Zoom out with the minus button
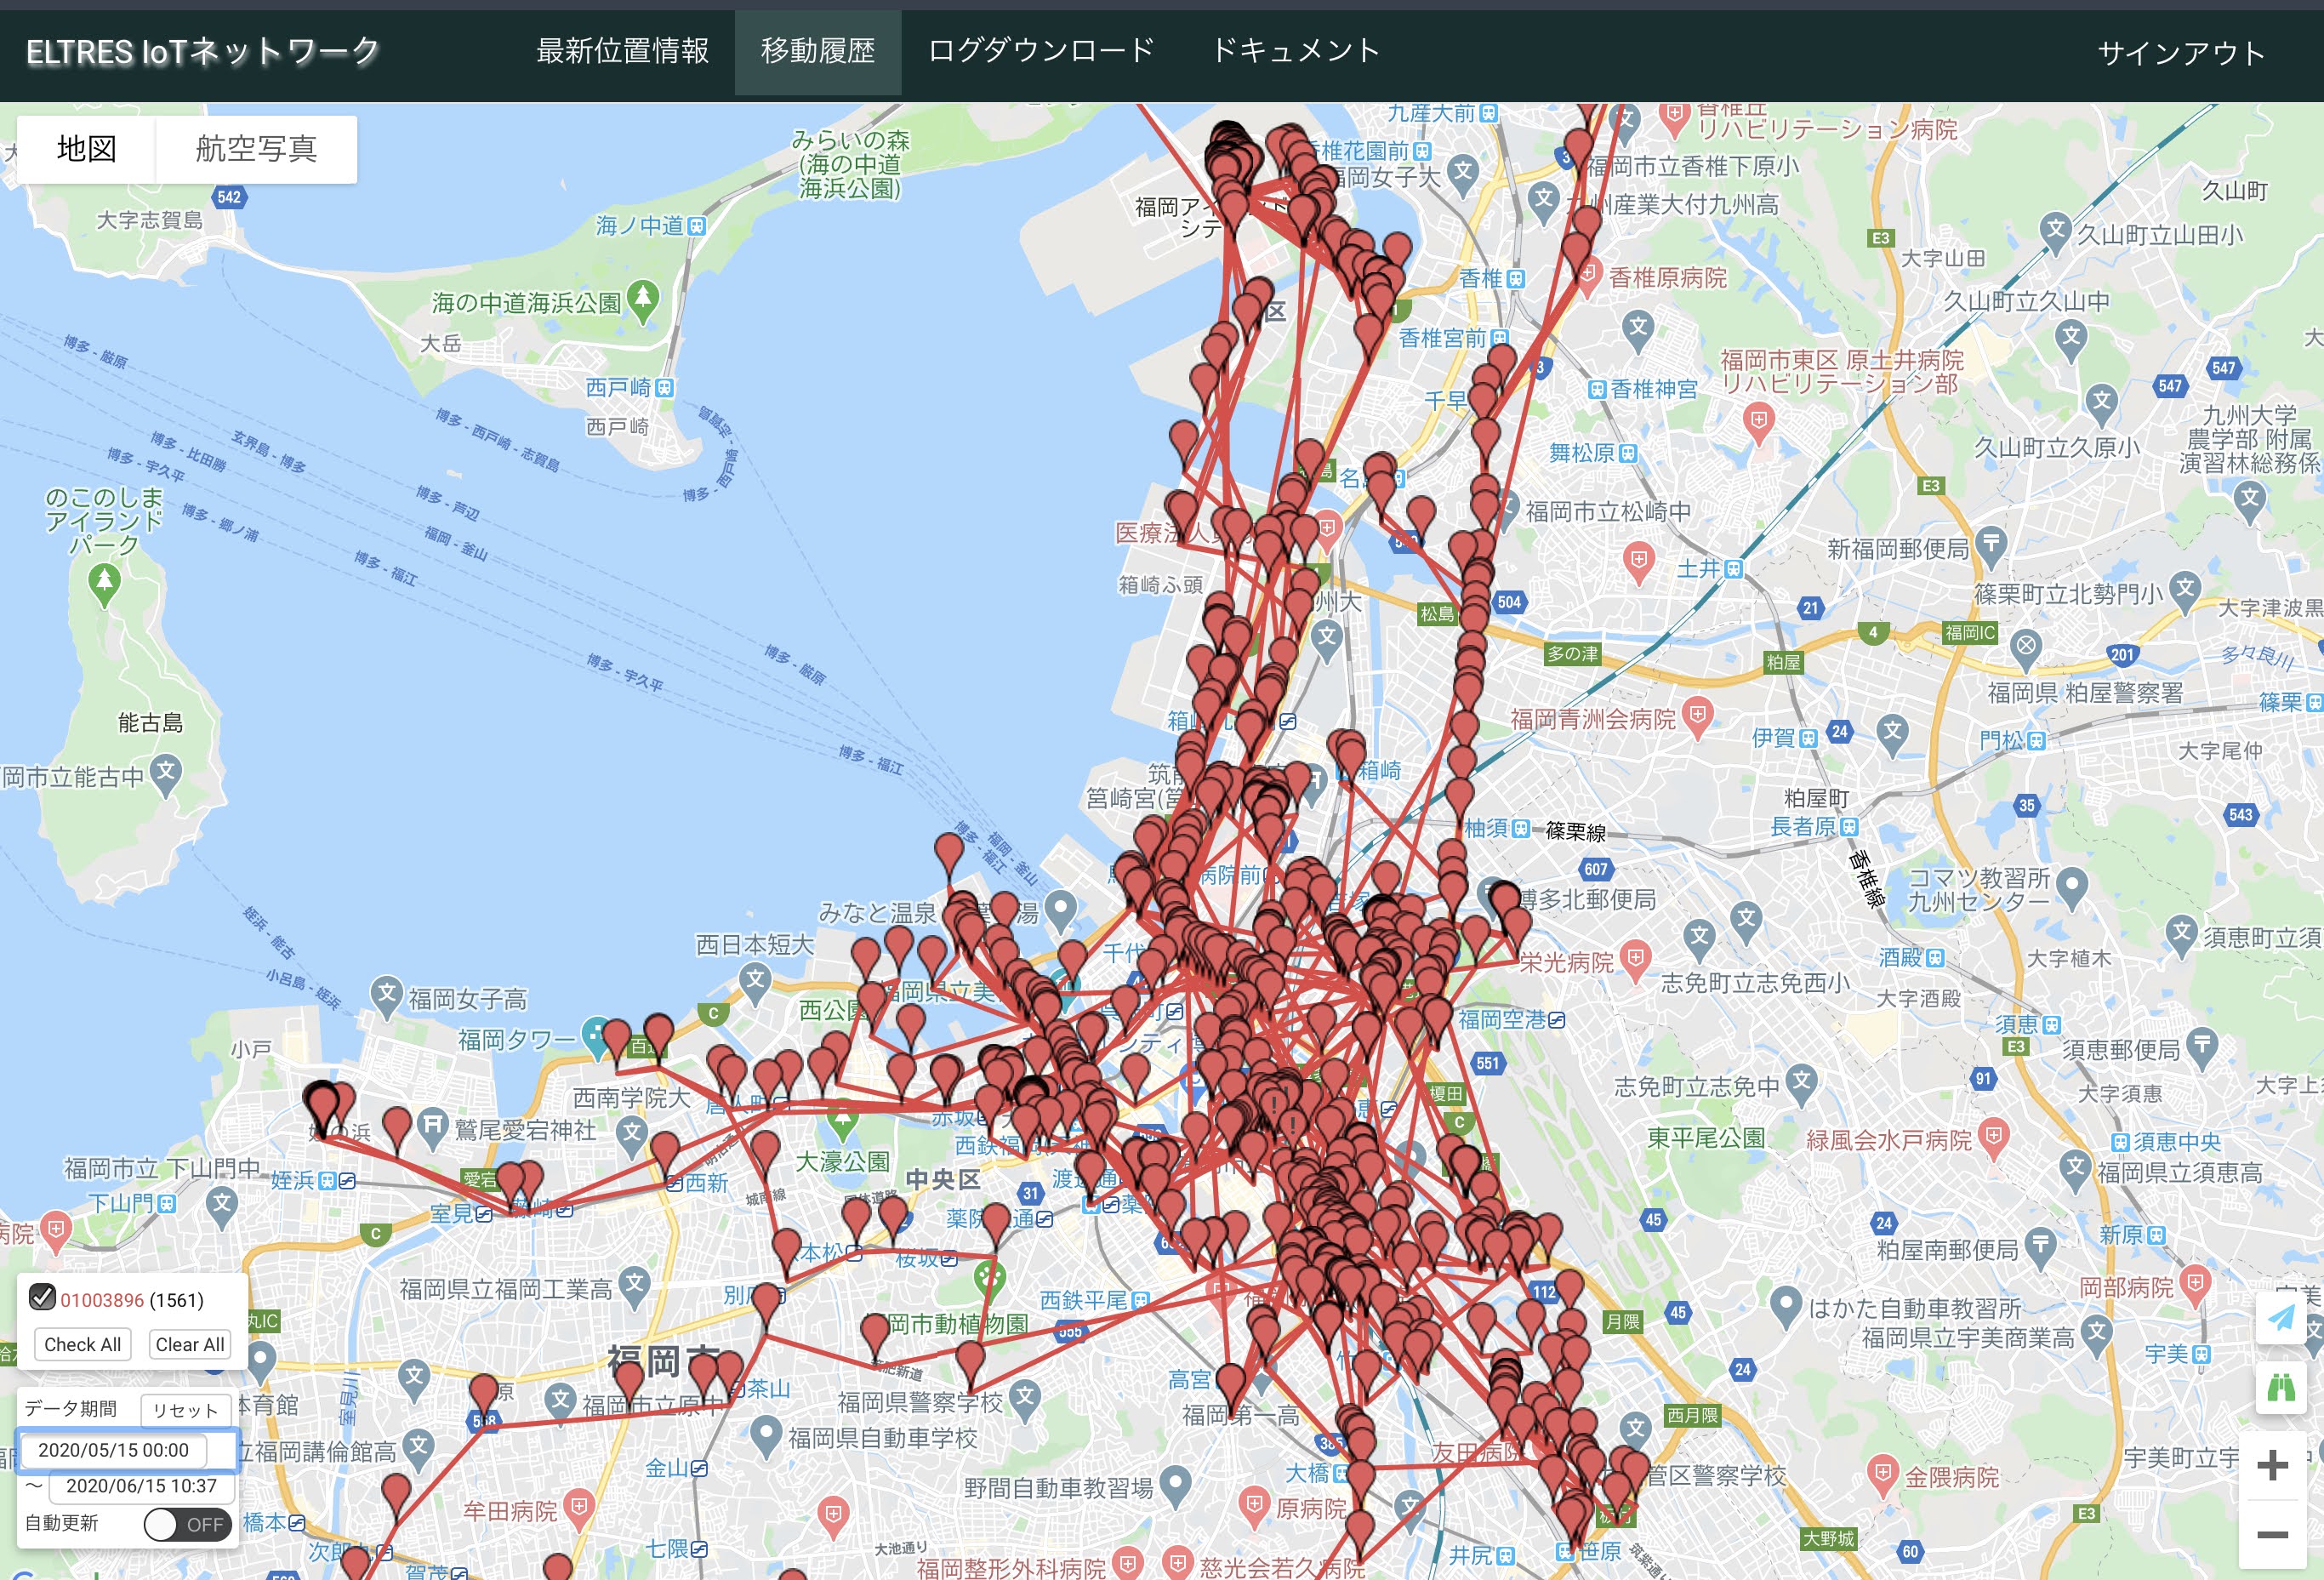The image size is (2324, 1580). coord(2273,1534)
